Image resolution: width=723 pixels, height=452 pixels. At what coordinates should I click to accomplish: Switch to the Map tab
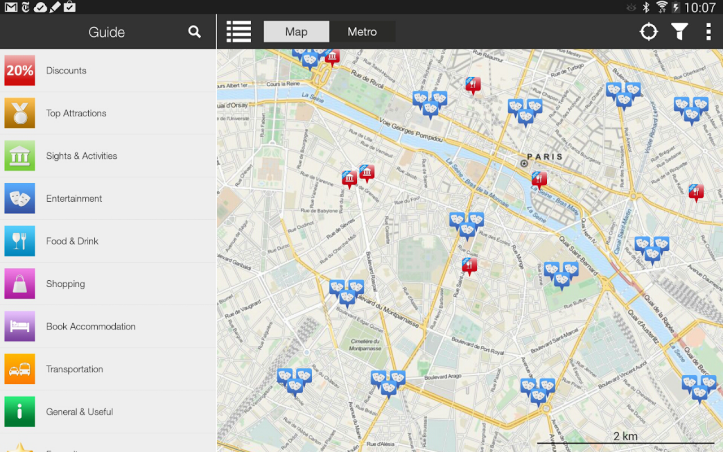pyautogui.click(x=296, y=32)
